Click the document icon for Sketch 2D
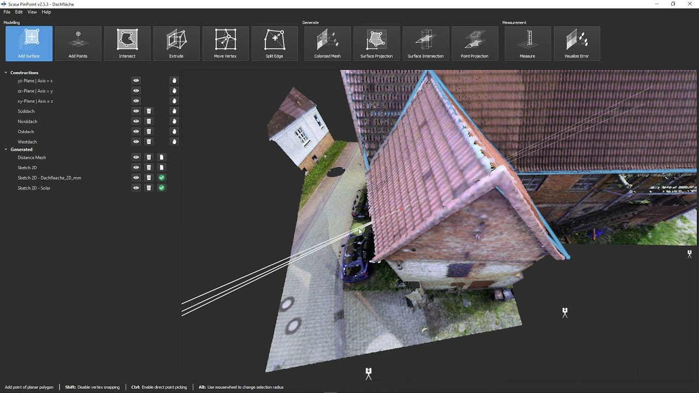Viewport: 699px width, 393px height. [x=161, y=168]
